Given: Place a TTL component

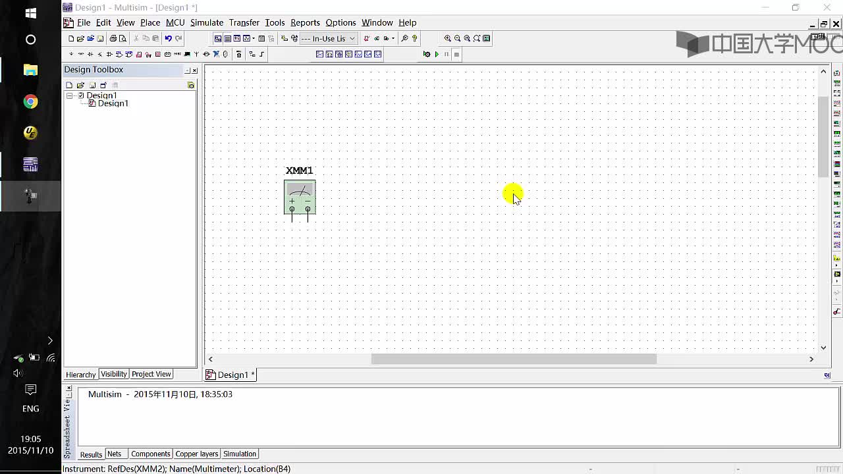Looking at the screenshot, I should [119, 54].
